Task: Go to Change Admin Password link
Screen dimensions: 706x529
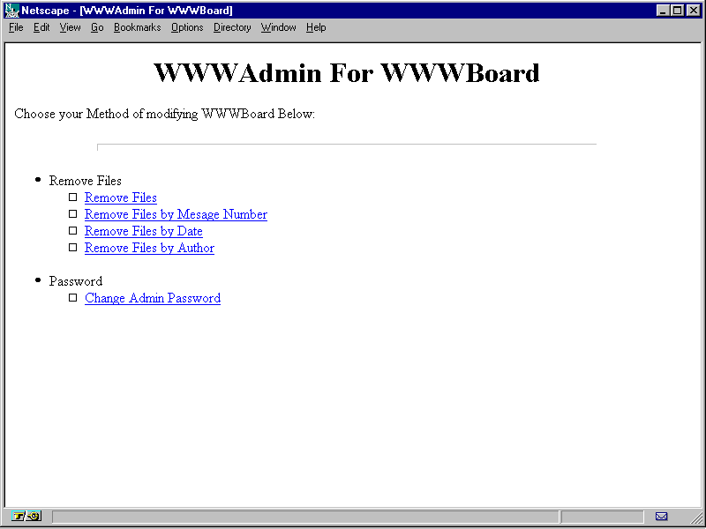Action: tap(153, 298)
